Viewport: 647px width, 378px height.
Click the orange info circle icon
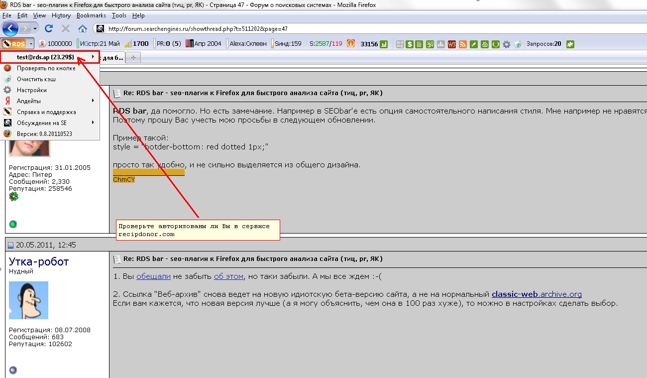point(351,44)
